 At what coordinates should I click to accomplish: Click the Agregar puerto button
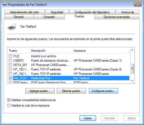40,91
